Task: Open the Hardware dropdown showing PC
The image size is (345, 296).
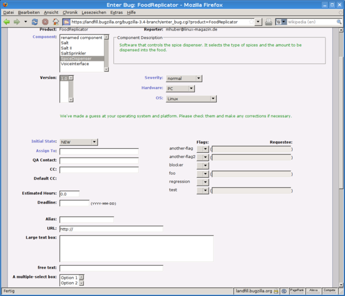Action: 180,89
